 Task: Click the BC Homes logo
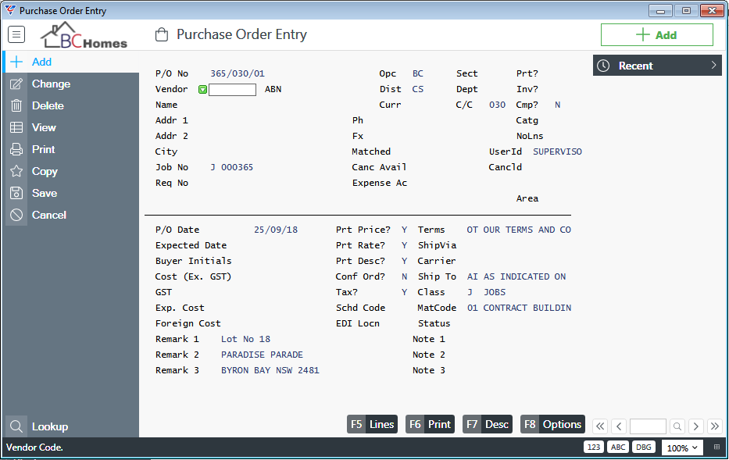pos(84,35)
